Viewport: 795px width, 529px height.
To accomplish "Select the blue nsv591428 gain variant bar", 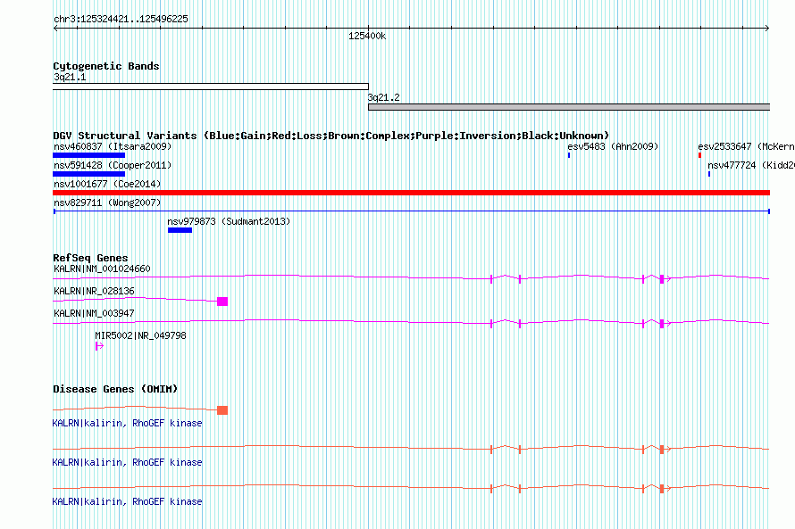I will pyautogui.click(x=88, y=174).
